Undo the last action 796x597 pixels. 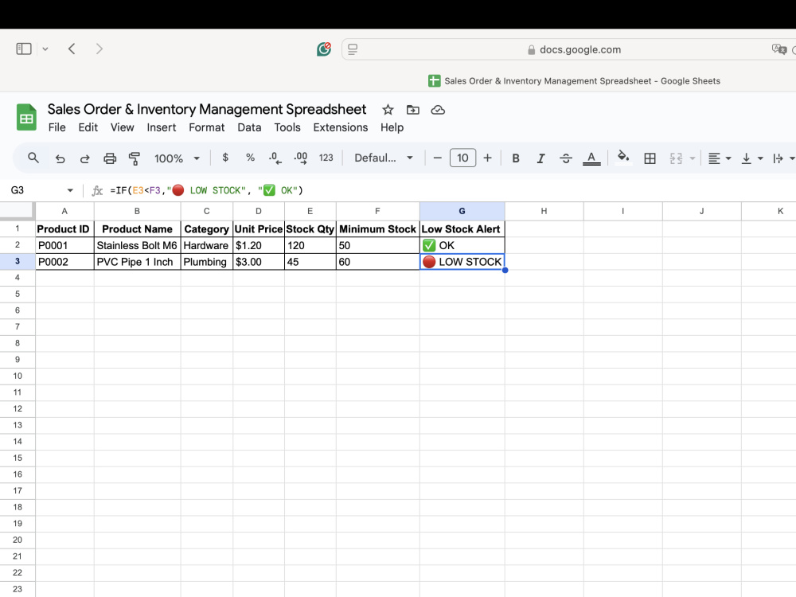(60, 158)
